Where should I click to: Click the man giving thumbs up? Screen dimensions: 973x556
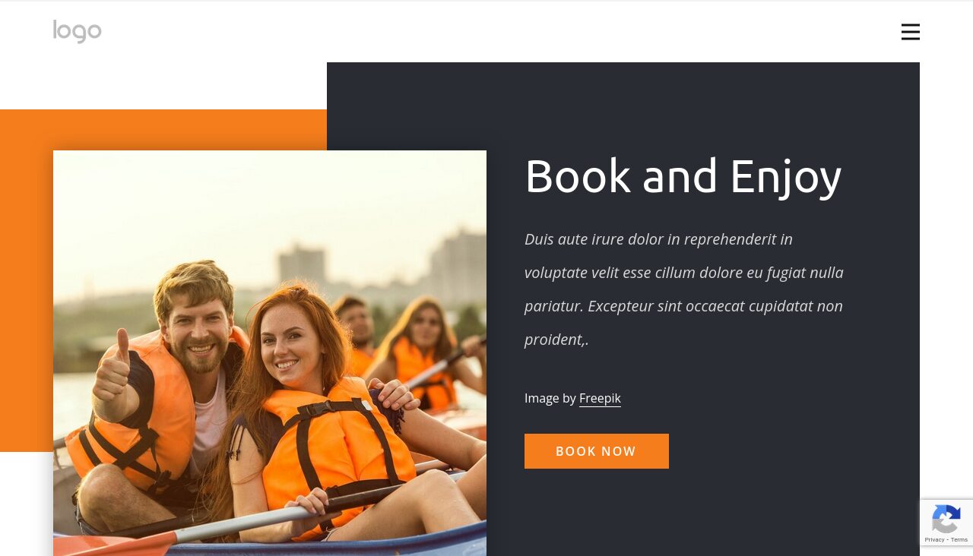160,380
